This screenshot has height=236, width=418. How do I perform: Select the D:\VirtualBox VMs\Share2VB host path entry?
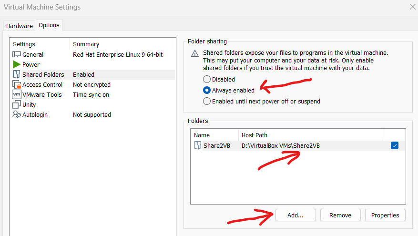tap(281, 146)
